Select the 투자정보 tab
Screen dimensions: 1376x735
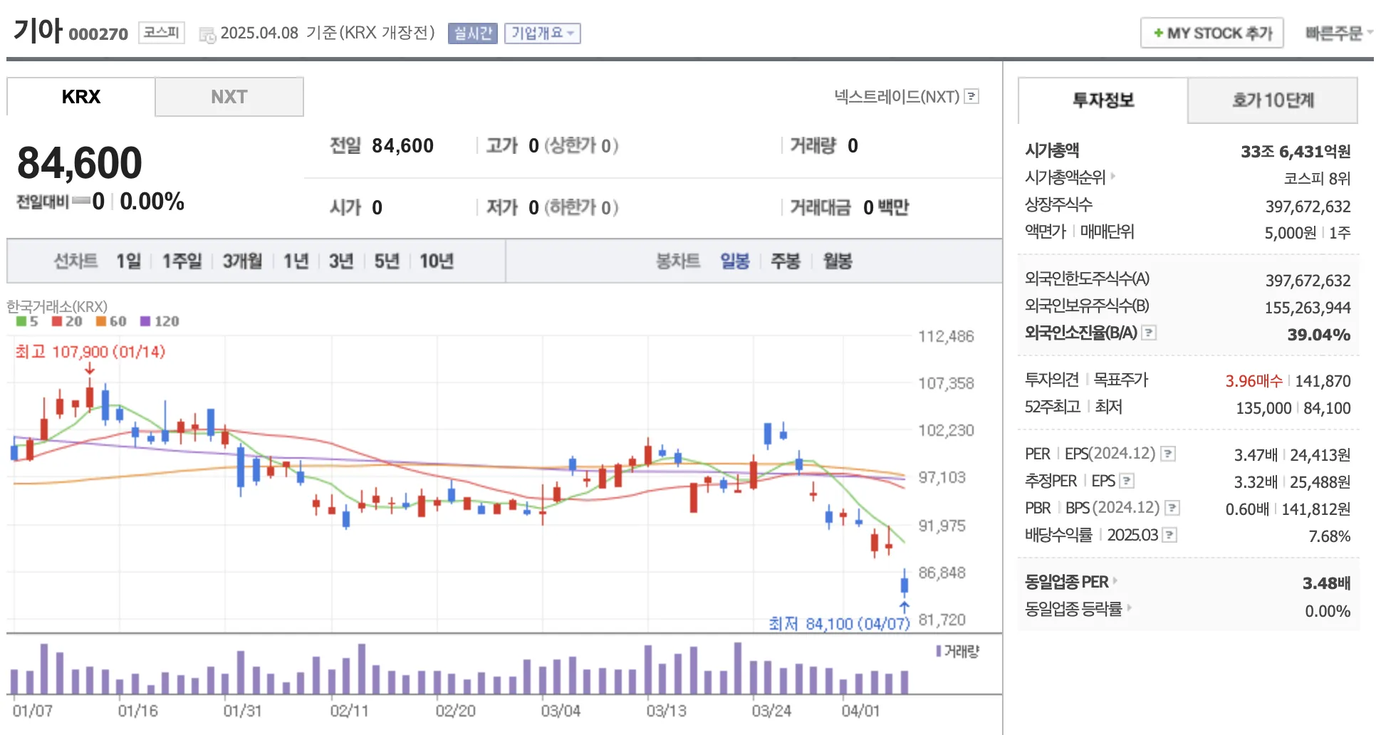click(x=1103, y=100)
